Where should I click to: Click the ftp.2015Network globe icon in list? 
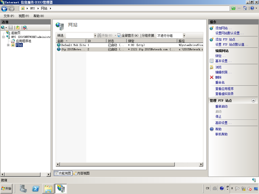[x=59, y=49]
